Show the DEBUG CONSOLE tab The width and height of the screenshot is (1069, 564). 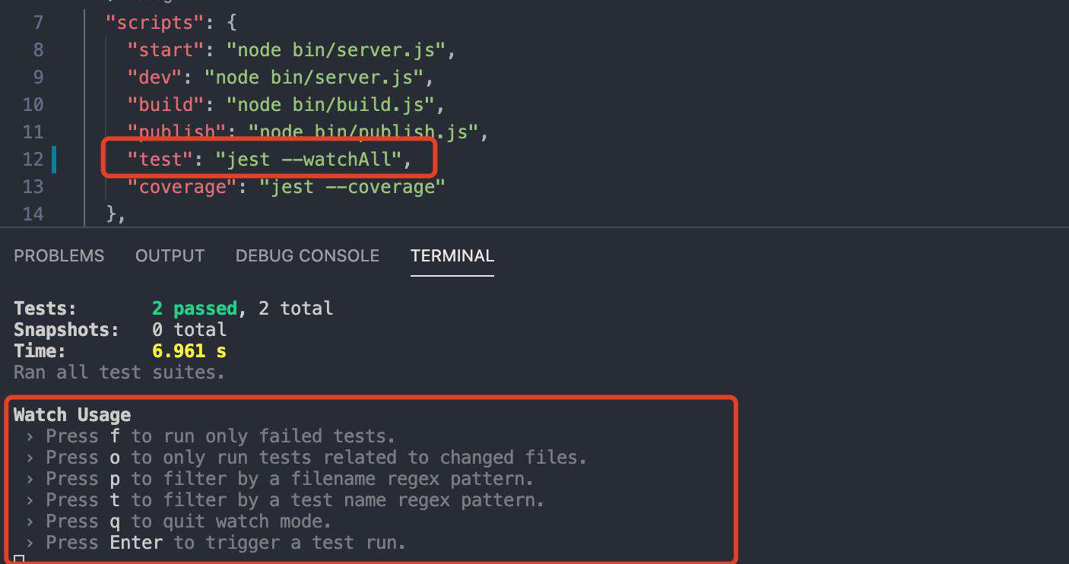tap(307, 256)
